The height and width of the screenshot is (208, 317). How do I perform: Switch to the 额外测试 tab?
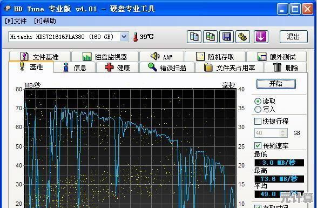(x=276, y=56)
